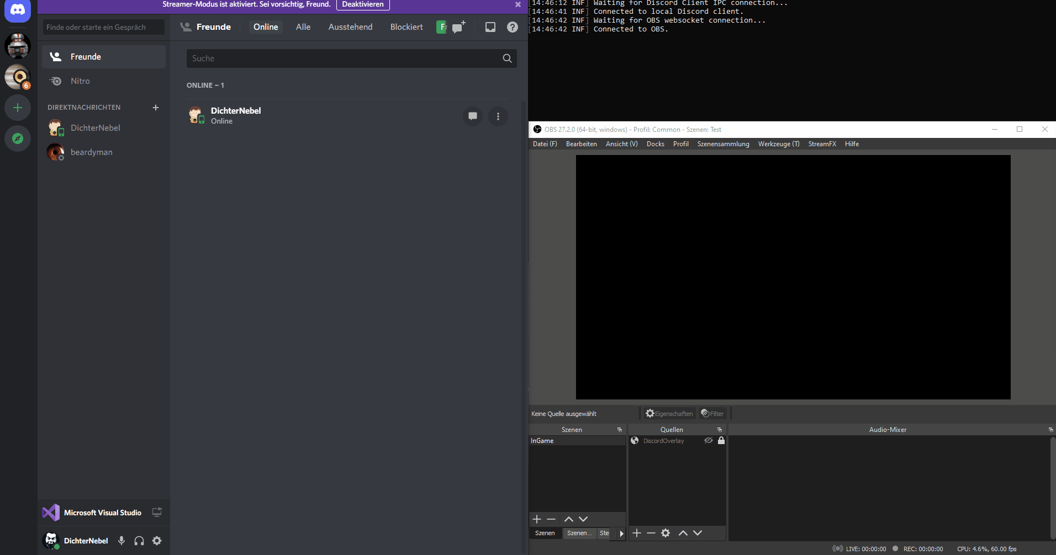This screenshot has width=1056, height=555.
Task: Undock the Szenen panel with its float icon
Action: (620, 430)
